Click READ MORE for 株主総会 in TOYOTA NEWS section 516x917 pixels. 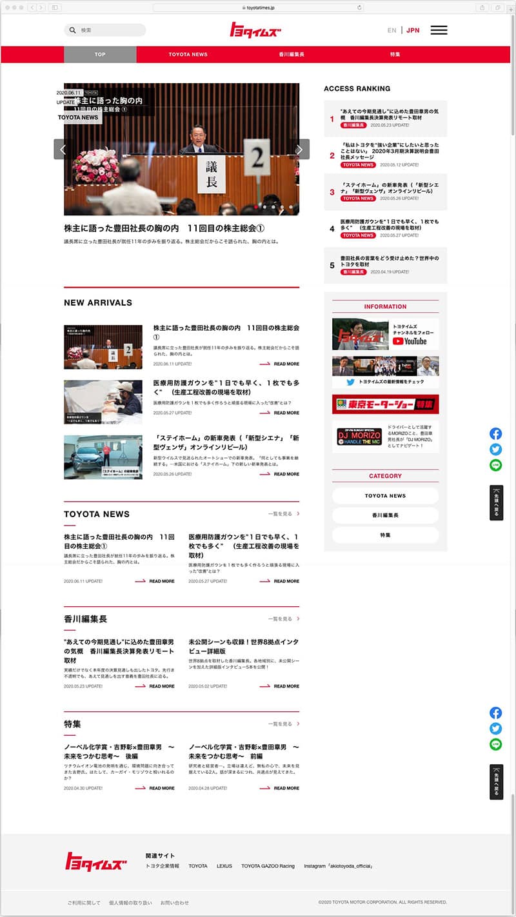tap(155, 581)
